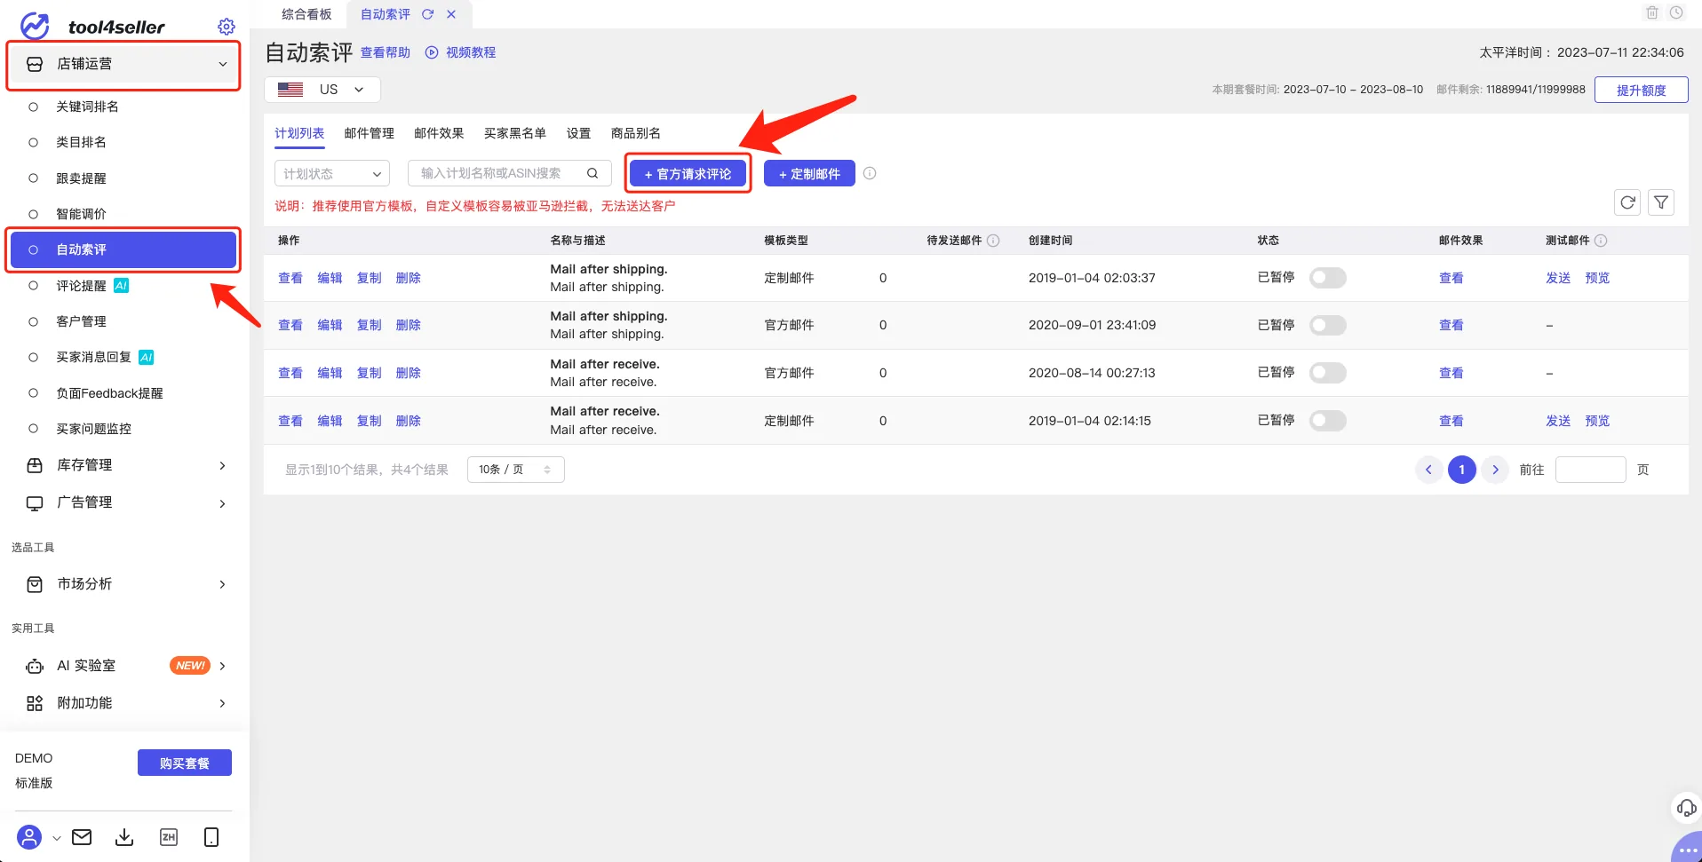Click trash icon at top right
Viewport: 1702px width, 862px height.
1652,12
